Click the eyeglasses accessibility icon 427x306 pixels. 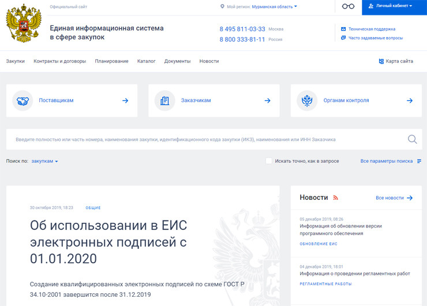(x=348, y=6)
